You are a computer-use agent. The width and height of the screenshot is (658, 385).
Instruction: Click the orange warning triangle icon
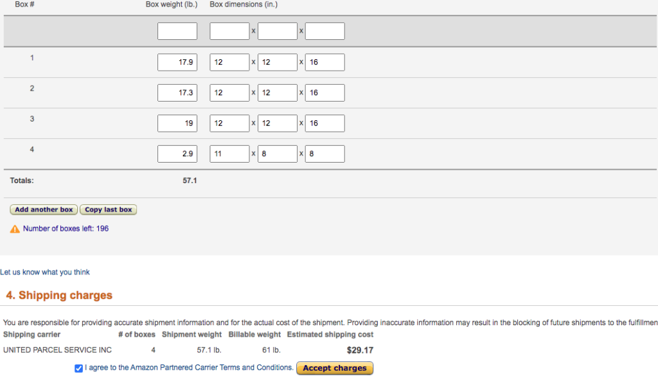(15, 229)
